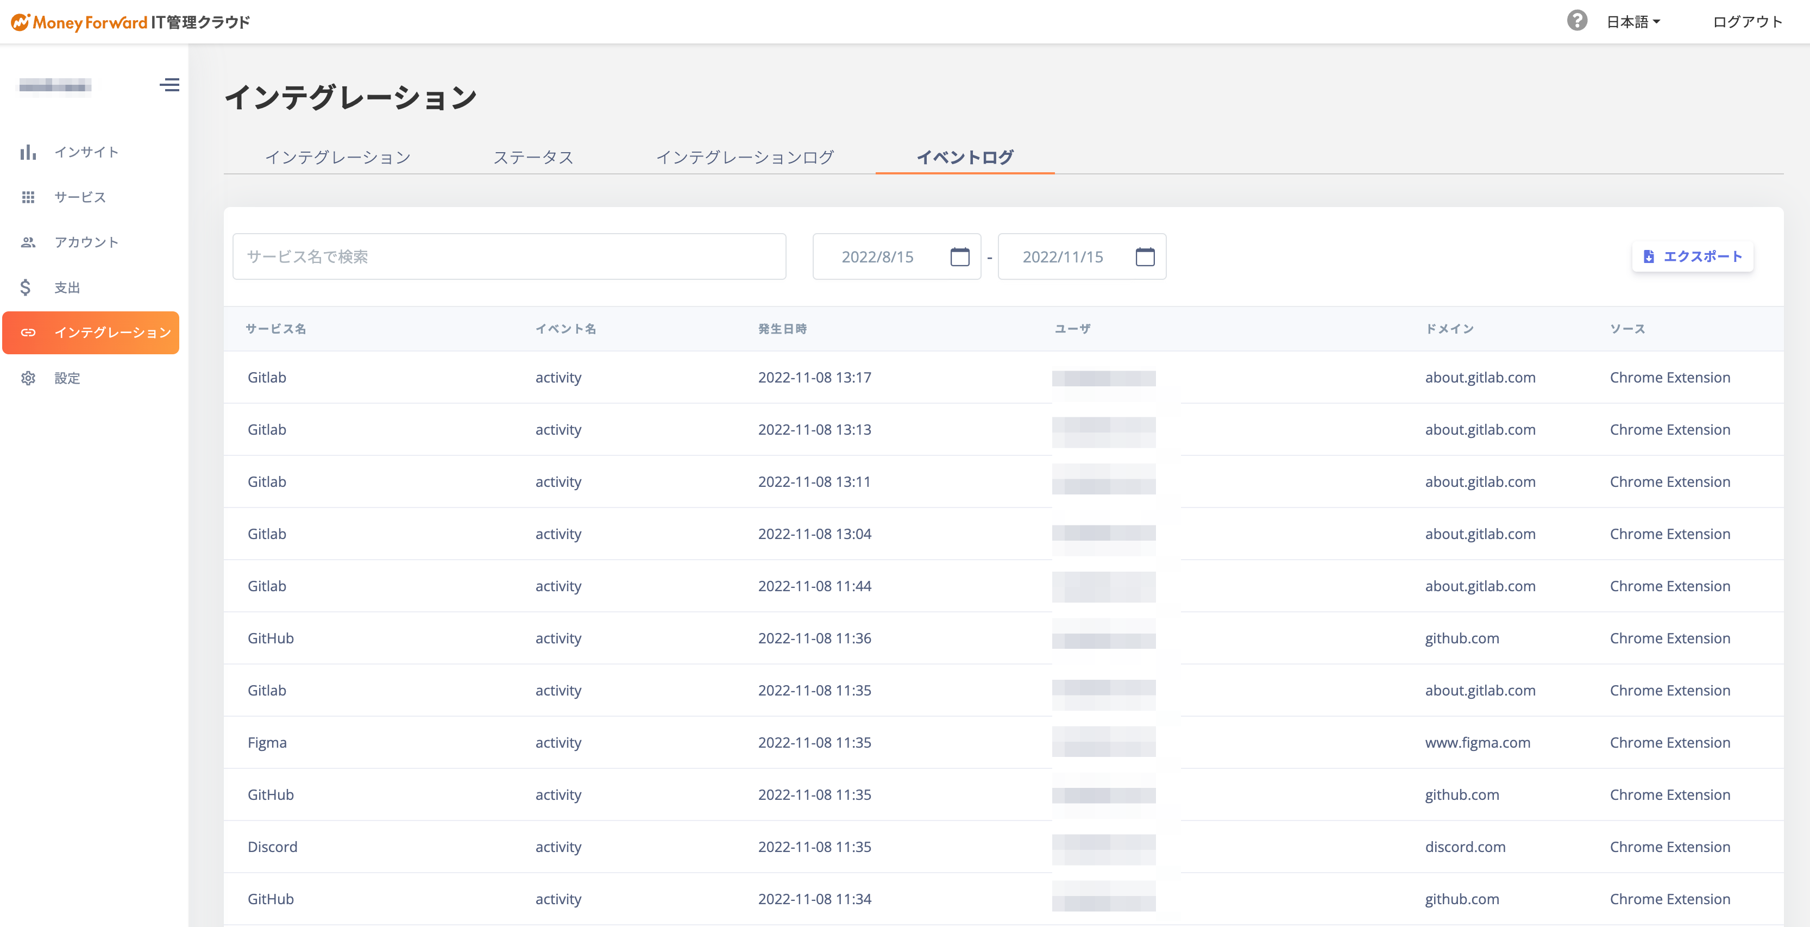This screenshot has height=927, width=1810.
Task: Click the 発生日時 column header
Action: point(782,329)
